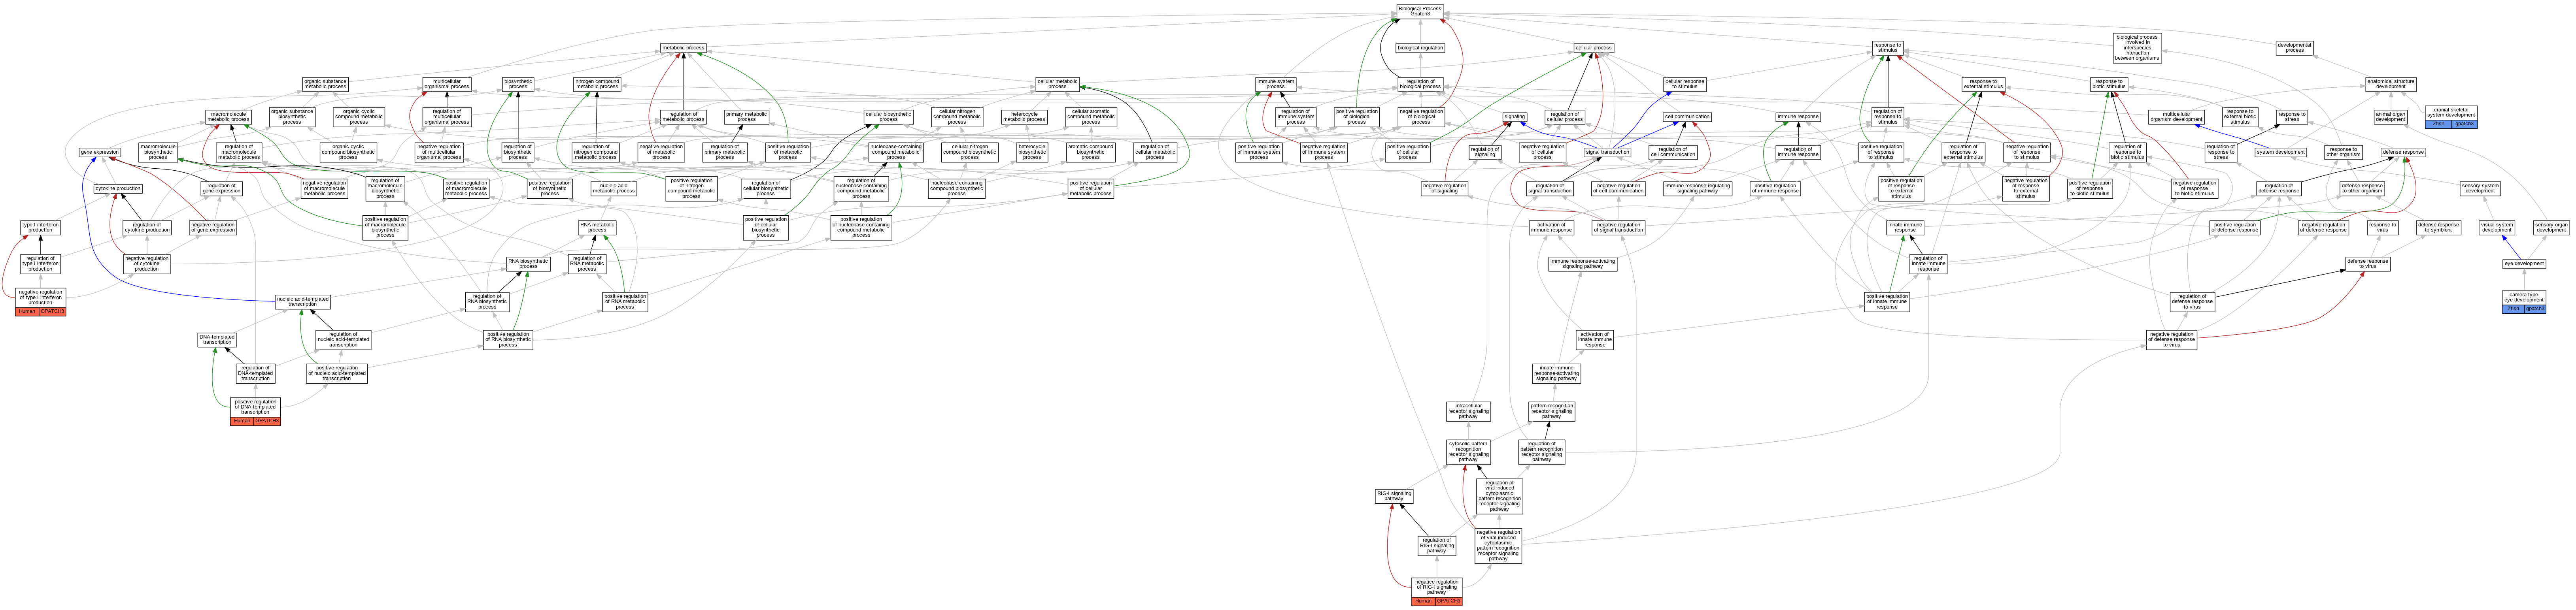The width and height of the screenshot is (2576, 610).
Task: Select the 'heterocycle metabolic process' node
Action: [x=1024, y=117]
